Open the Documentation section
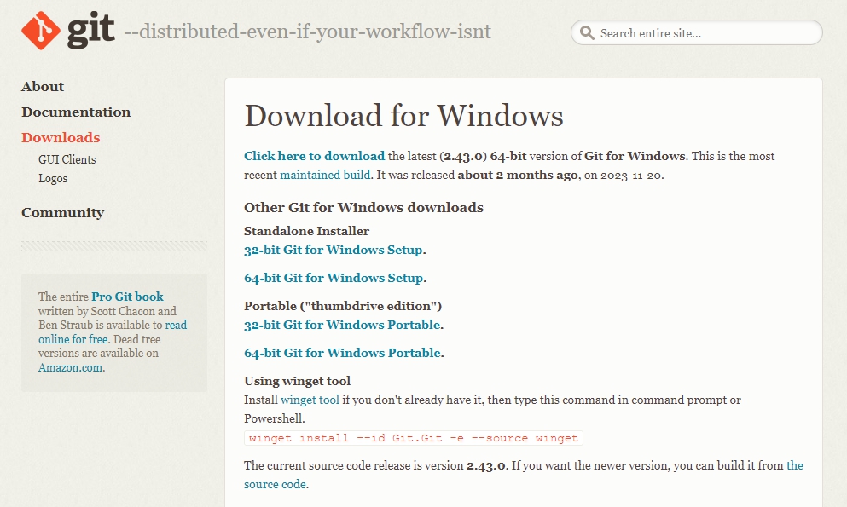Viewport: 847px width, 507px height. point(76,112)
